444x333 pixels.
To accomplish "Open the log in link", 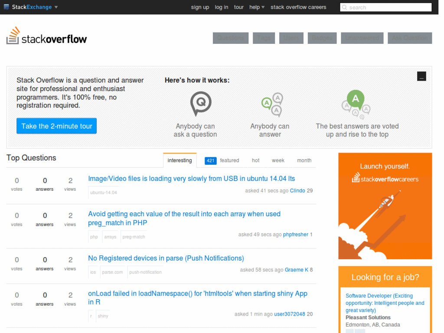I will pyautogui.click(x=222, y=7).
